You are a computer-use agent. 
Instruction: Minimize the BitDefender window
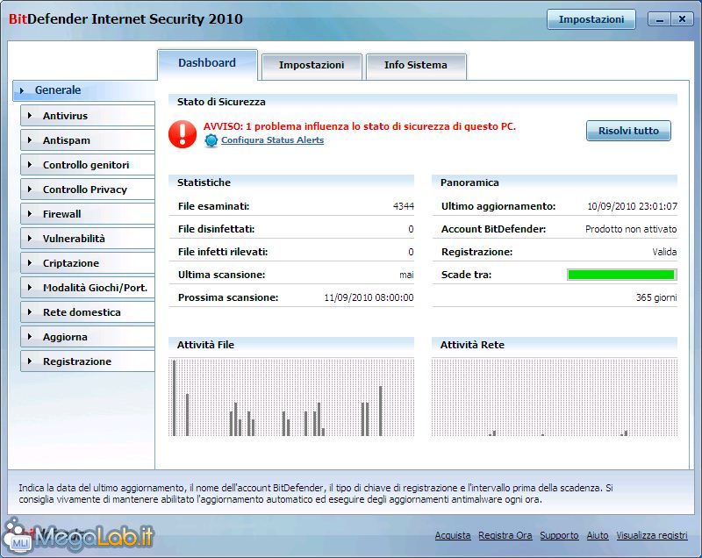(x=660, y=19)
